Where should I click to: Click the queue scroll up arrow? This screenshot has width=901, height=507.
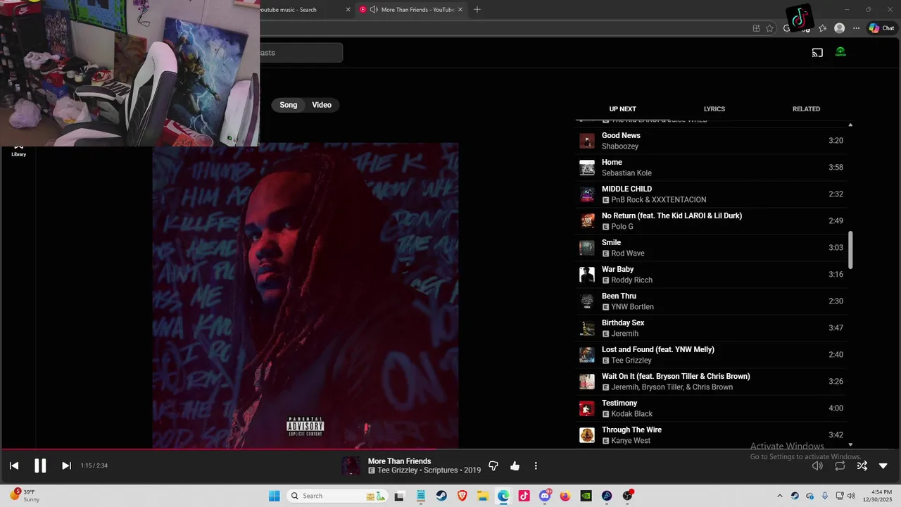[x=850, y=125]
